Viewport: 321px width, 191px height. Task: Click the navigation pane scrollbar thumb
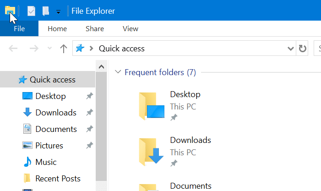click(x=101, y=126)
